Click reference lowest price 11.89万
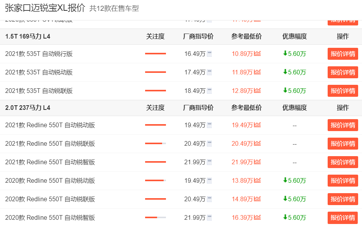 coord(242,72)
